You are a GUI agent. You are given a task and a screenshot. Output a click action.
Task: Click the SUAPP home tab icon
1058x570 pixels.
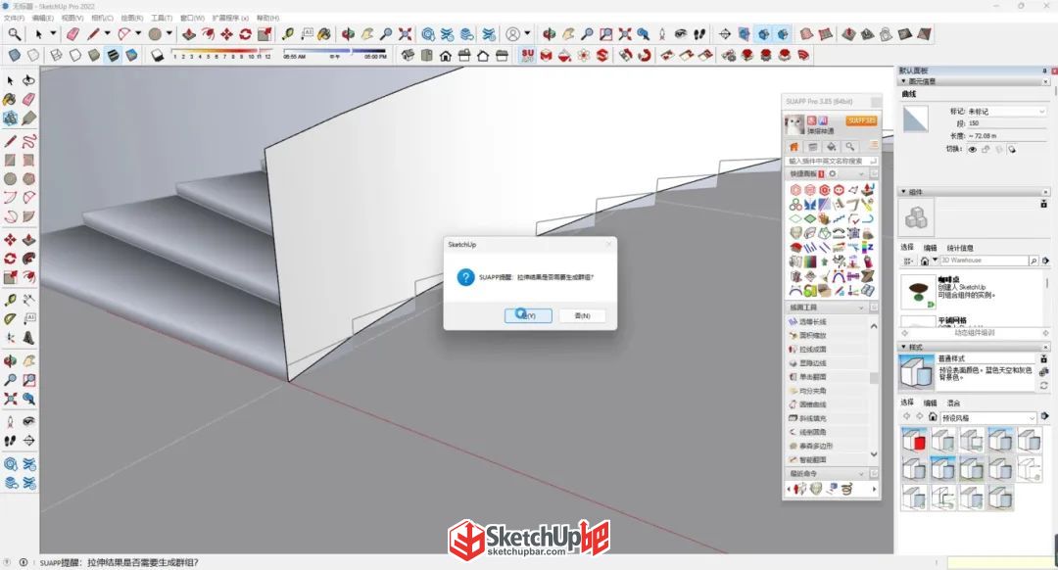point(794,146)
